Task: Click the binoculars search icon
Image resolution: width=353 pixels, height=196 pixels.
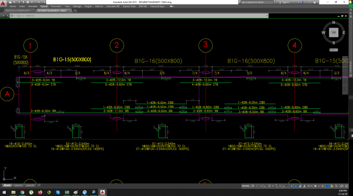Action: tap(276, 2)
